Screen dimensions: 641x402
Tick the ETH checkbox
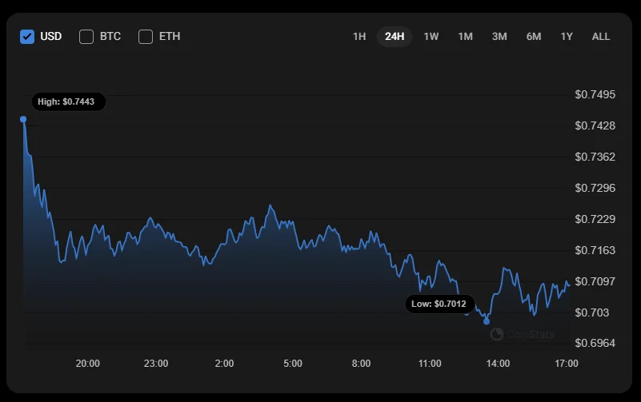click(x=146, y=36)
